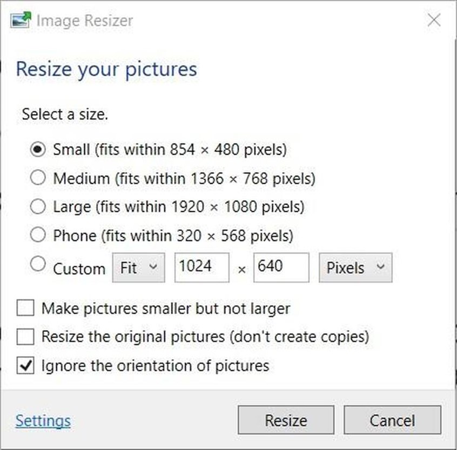The height and width of the screenshot is (450, 457).
Task: Click the Image Resizer title text
Action: pyautogui.click(x=85, y=21)
